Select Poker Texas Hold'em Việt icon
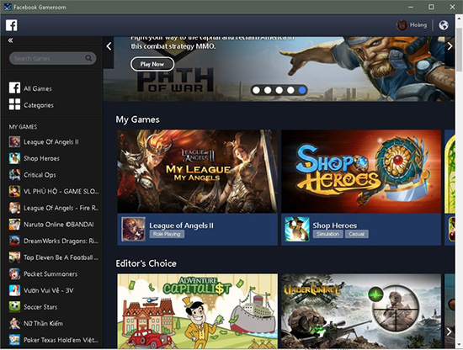The image size is (463, 350). pos(14,340)
